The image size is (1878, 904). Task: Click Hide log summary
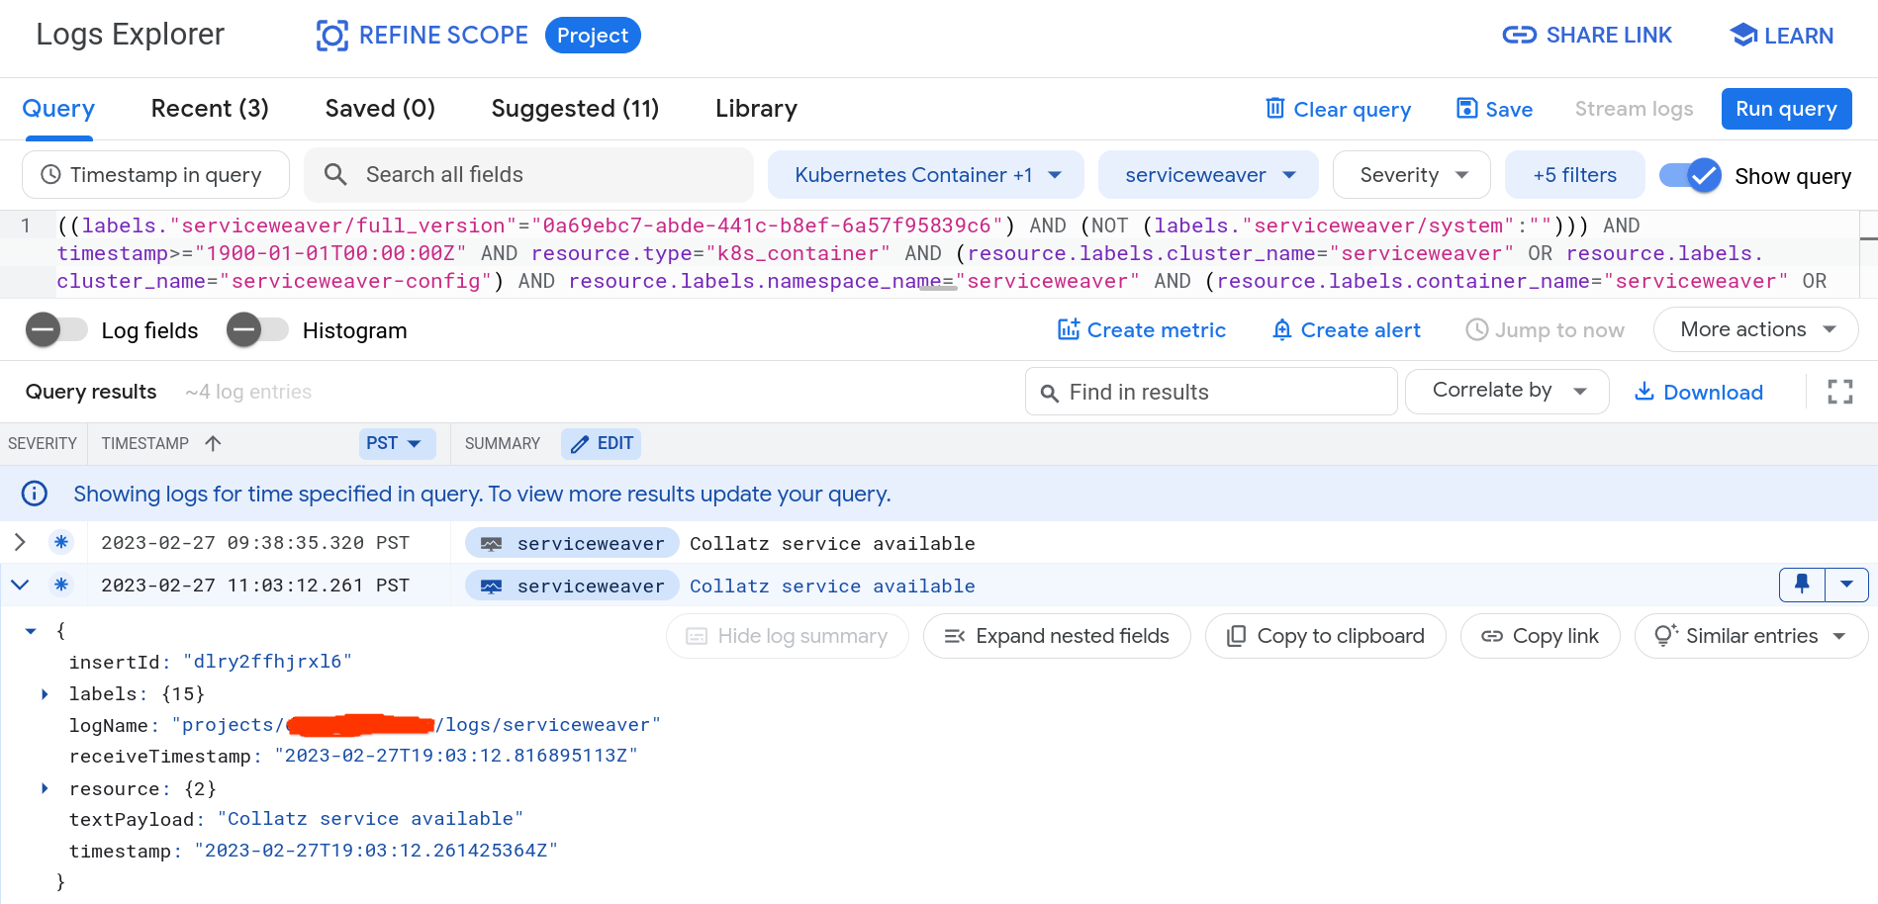point(787,636)
